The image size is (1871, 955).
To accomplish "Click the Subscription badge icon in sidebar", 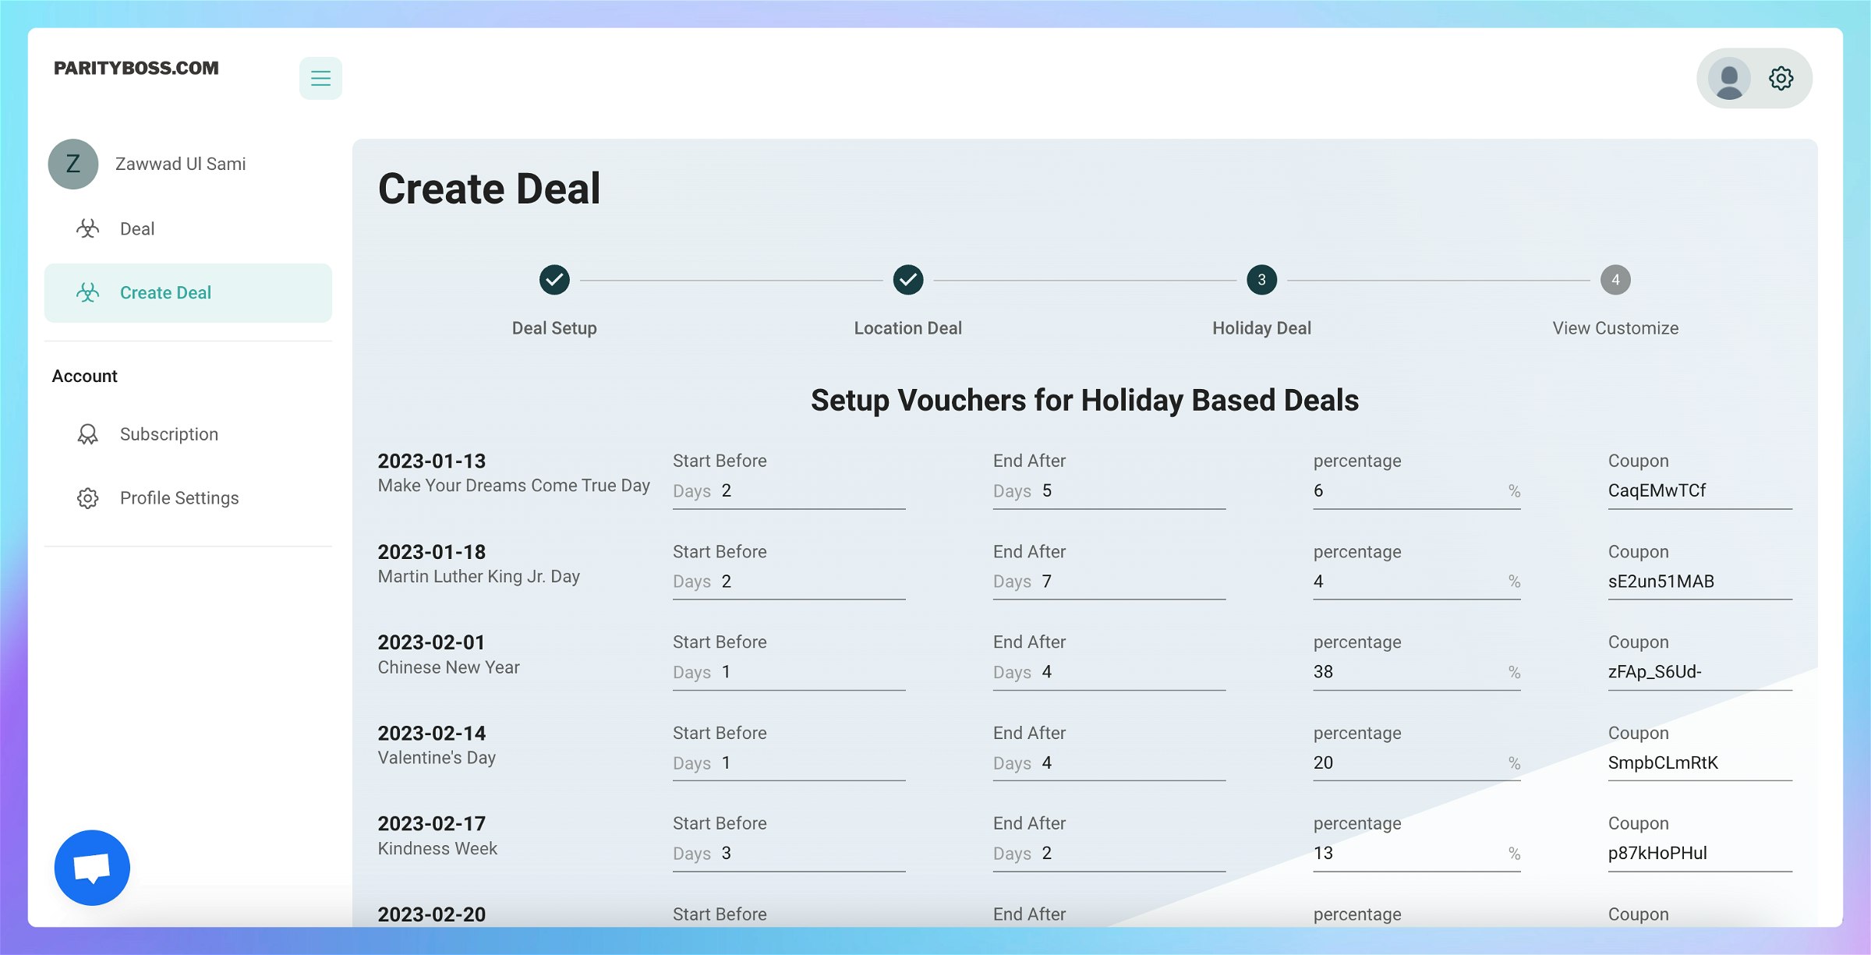I will point(88,434).
